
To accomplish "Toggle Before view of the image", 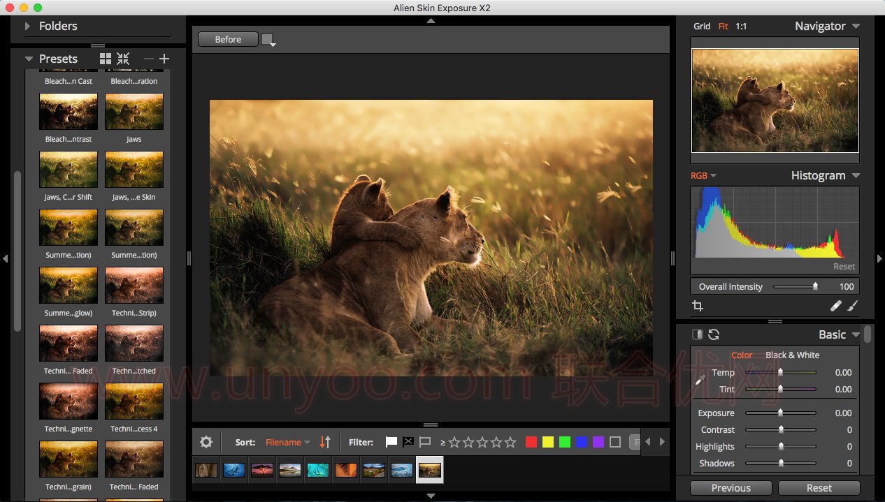I will [x=228, y=40].
